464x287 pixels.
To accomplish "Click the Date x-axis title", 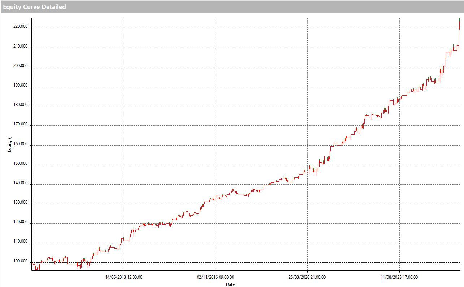I will point(230,284).
